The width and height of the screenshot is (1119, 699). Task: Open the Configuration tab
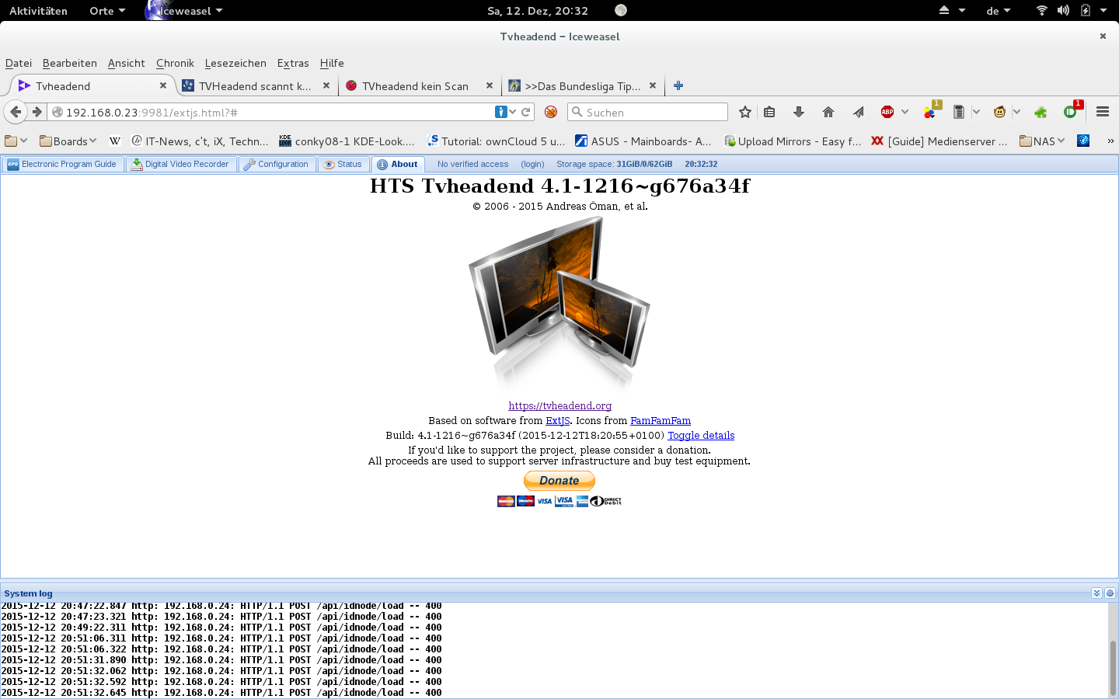click(x=277, y=164)
